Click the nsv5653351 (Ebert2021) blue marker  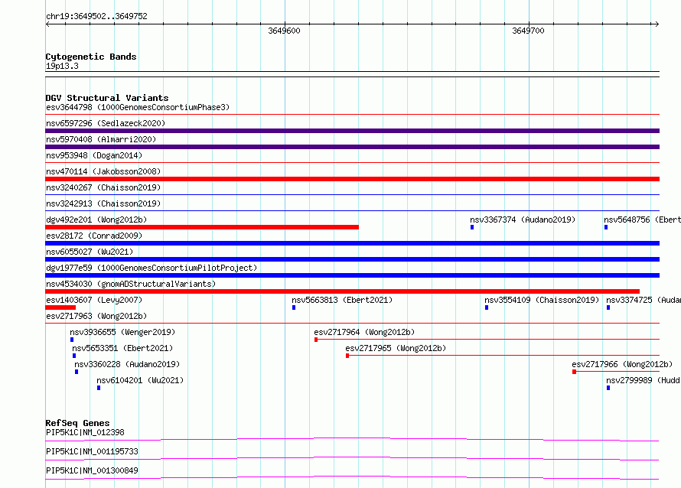(74, 356)
